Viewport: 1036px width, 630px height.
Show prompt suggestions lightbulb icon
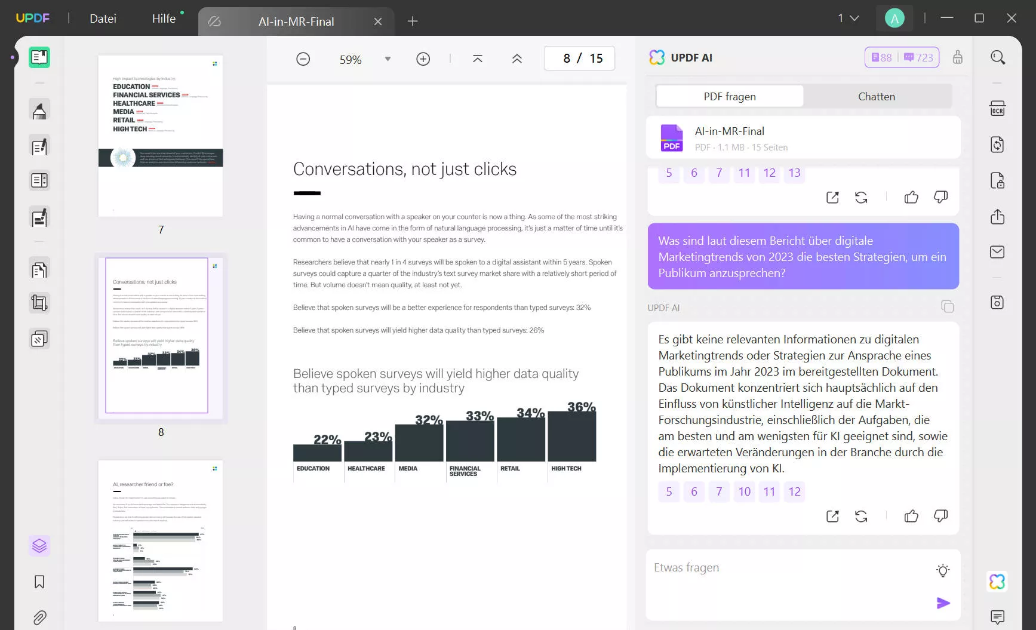(x=943, y=570)
